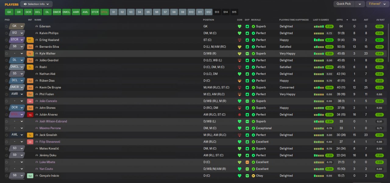The image size is (390, 183).
Task: Click Rodri's Trn training status icon
Action: click(30, 67)
